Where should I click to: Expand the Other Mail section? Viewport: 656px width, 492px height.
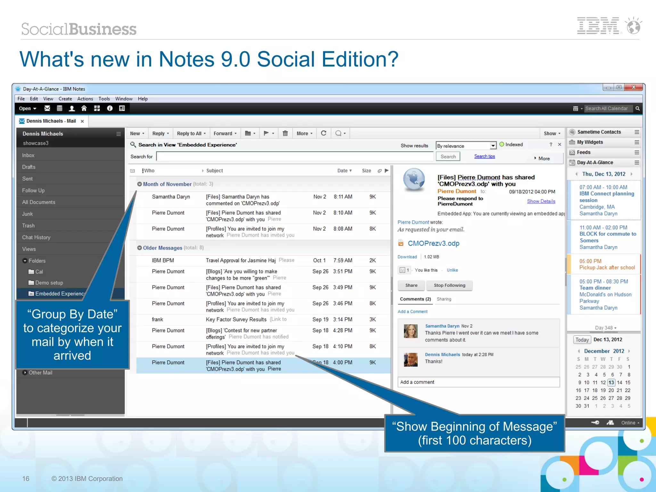[x=25, y=373]
